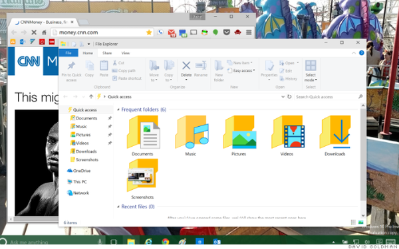Open Internet Explorer from the taskbar
Viewport: 399px width, 249px height.
click(148, 242)
